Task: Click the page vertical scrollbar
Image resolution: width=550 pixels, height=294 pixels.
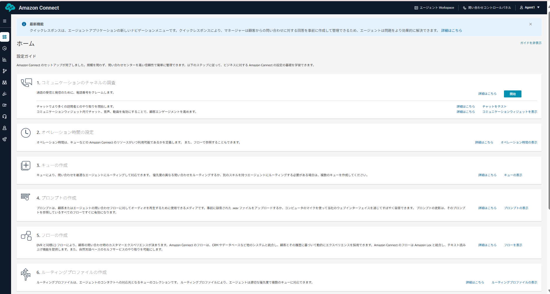Action: [549, 111]
